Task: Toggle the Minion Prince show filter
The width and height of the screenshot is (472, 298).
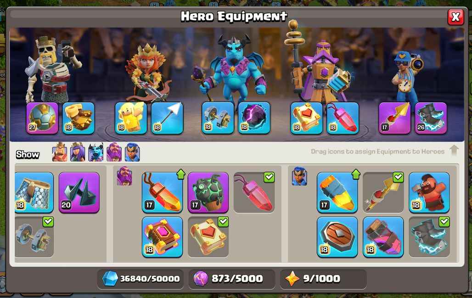Action: pyautogui.click(x=96, y=152)
